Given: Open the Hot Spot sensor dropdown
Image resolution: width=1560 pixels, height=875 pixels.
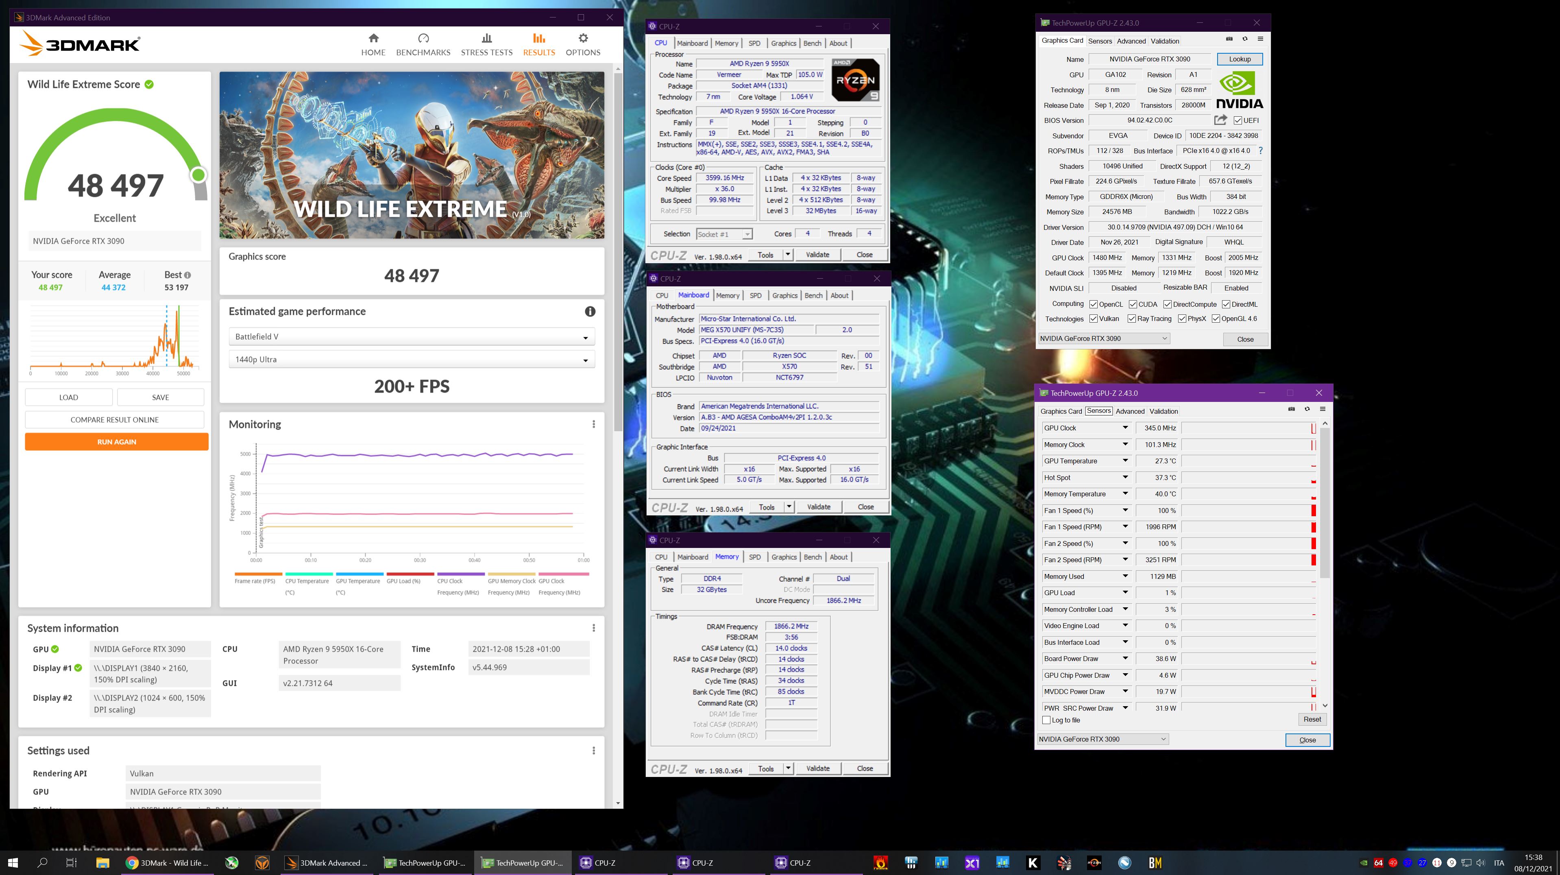Looking at the screenshot, I should click(x=1125, y=478).
